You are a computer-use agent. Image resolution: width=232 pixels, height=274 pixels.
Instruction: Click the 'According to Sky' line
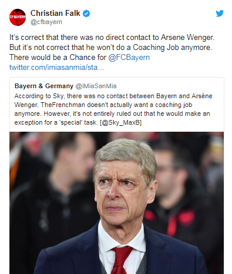click(113, 96)
